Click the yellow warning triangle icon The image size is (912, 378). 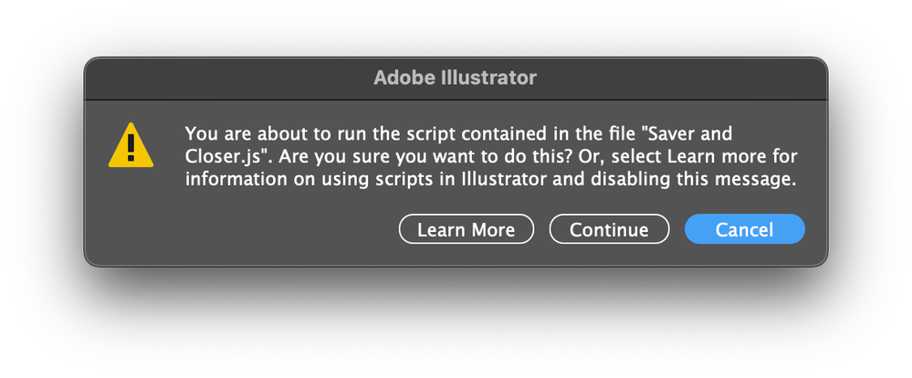point(131,146)
